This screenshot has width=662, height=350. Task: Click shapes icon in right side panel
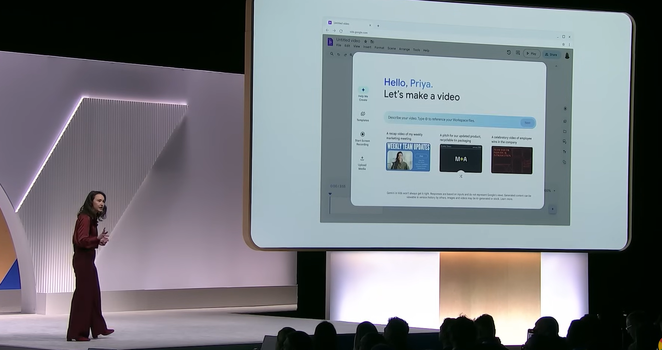565,162
